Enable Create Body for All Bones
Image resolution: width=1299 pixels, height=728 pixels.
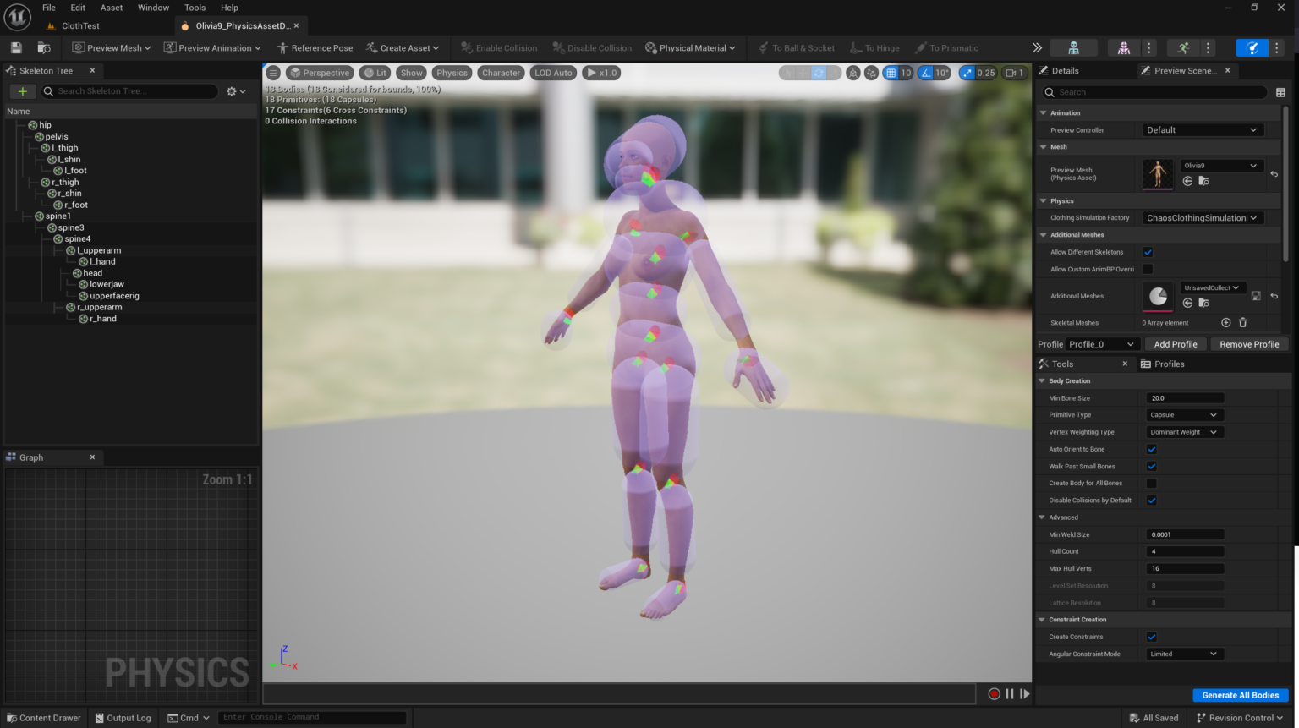point(1151,483)
